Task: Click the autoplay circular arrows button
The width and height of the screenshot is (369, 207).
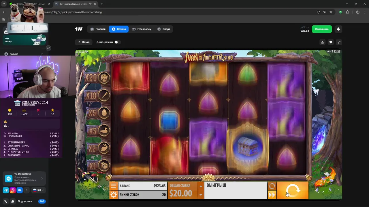Action: click(x=272, y=186)
